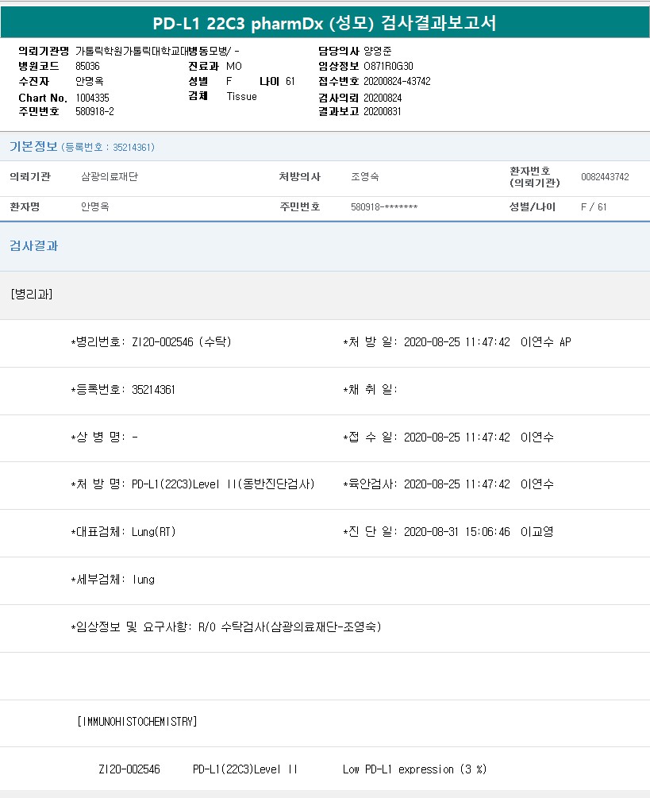
Task: Select clinical info value 0871R0G30
Action: pos(388,66)
